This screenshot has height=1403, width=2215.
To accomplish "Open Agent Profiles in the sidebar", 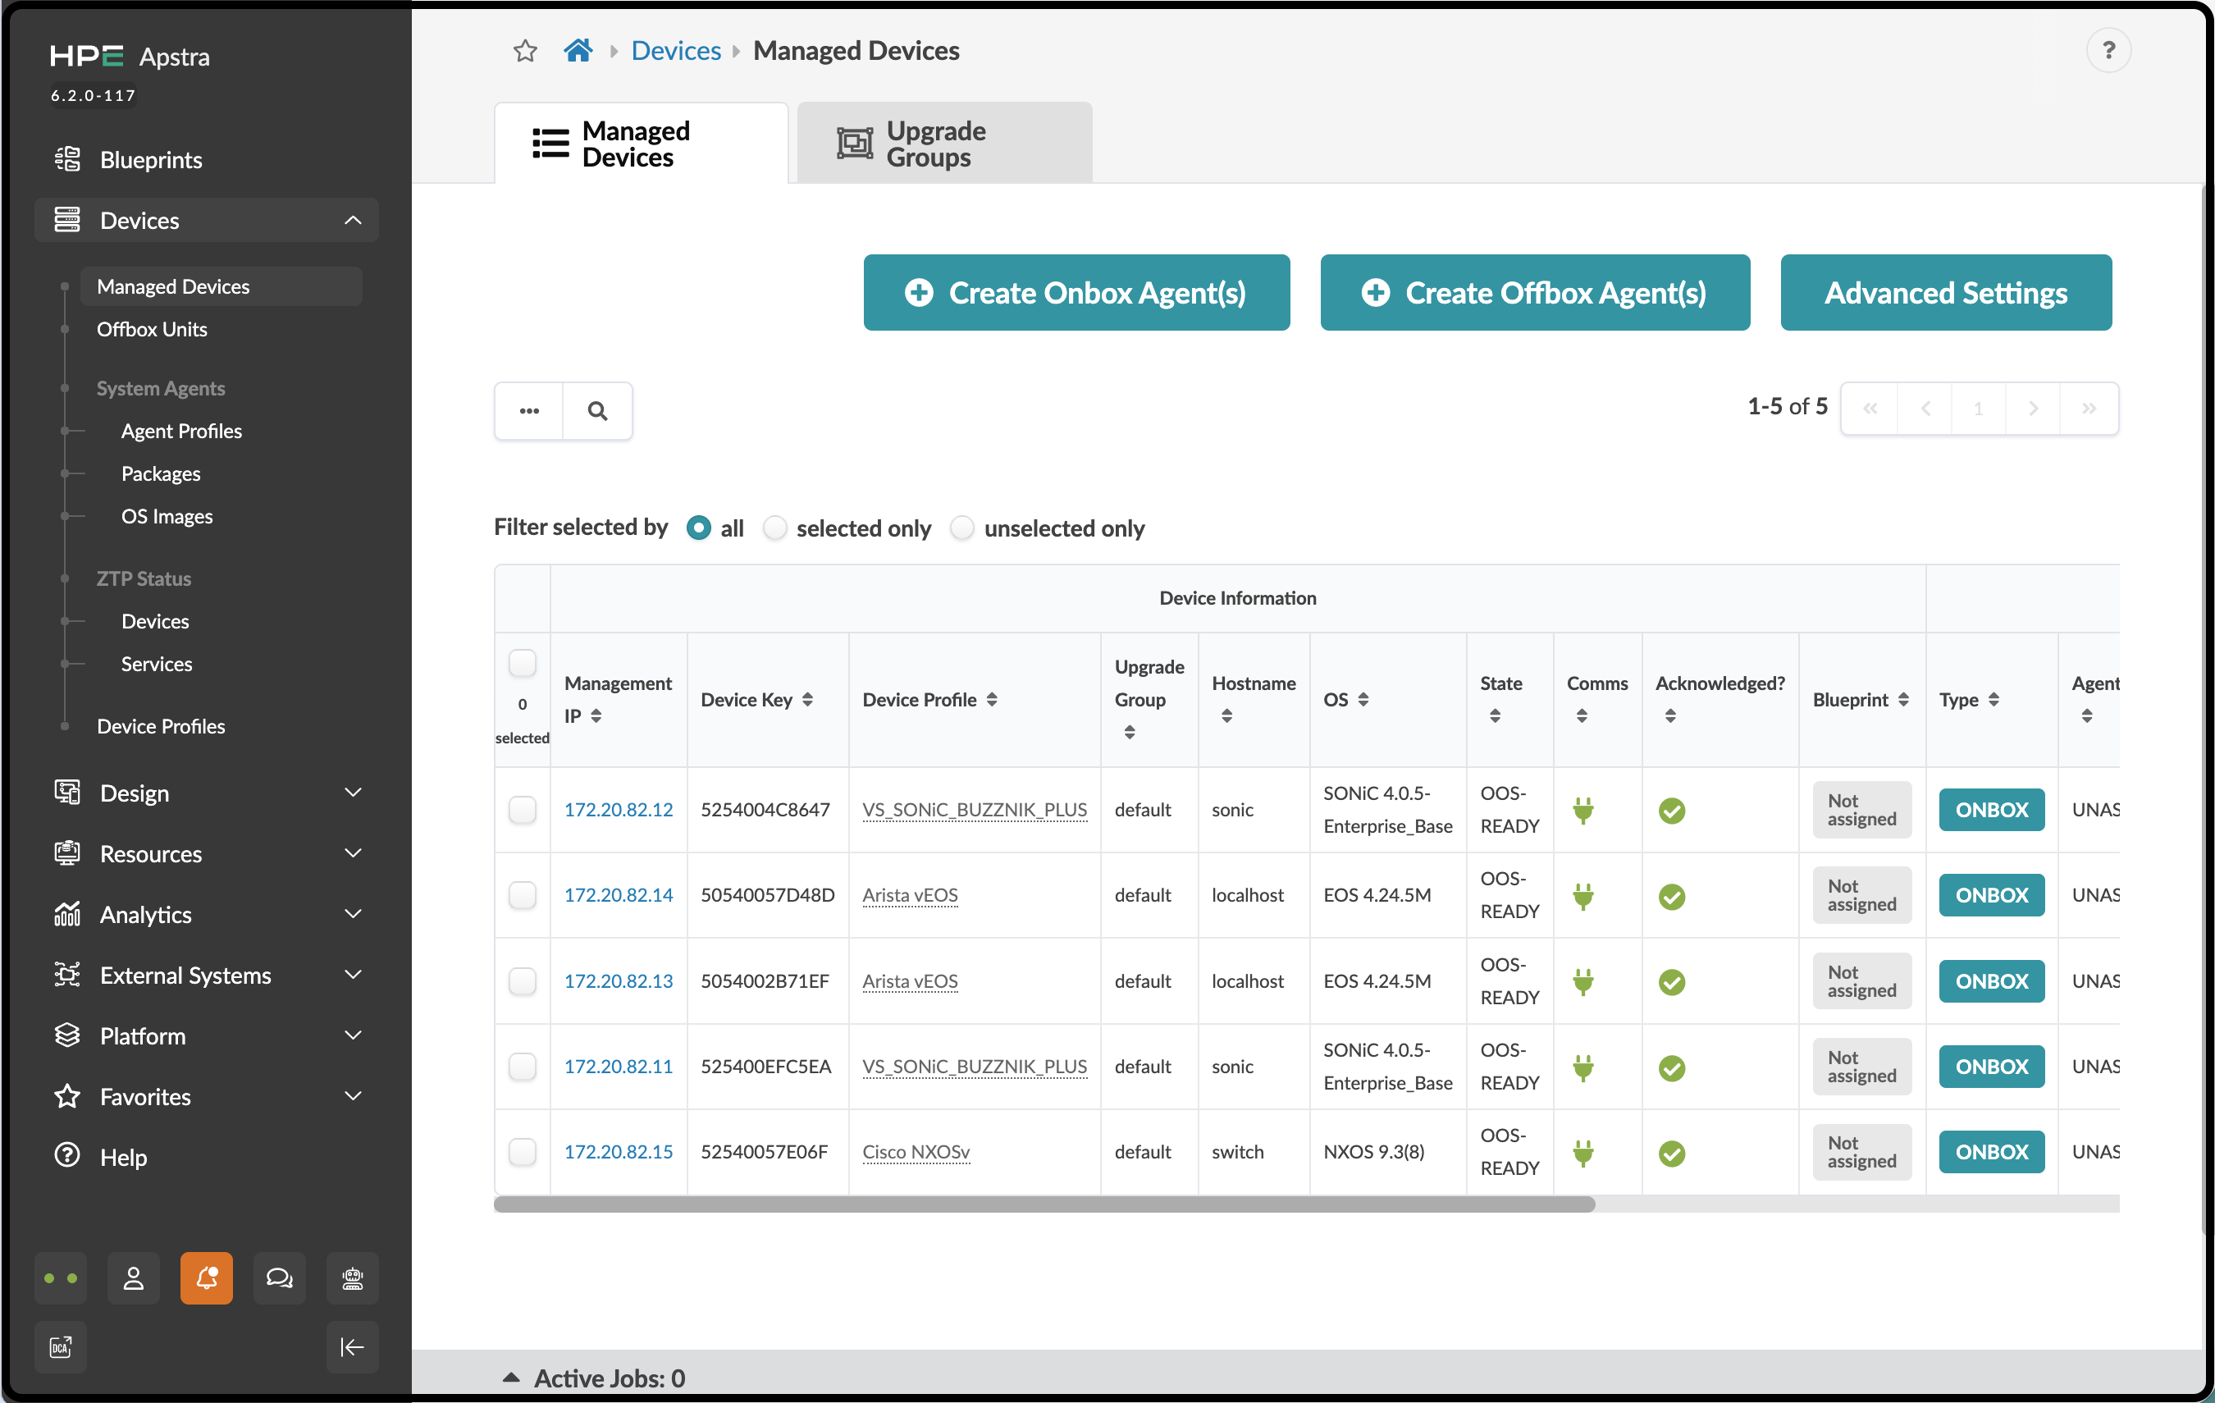I will click(181, 431).
